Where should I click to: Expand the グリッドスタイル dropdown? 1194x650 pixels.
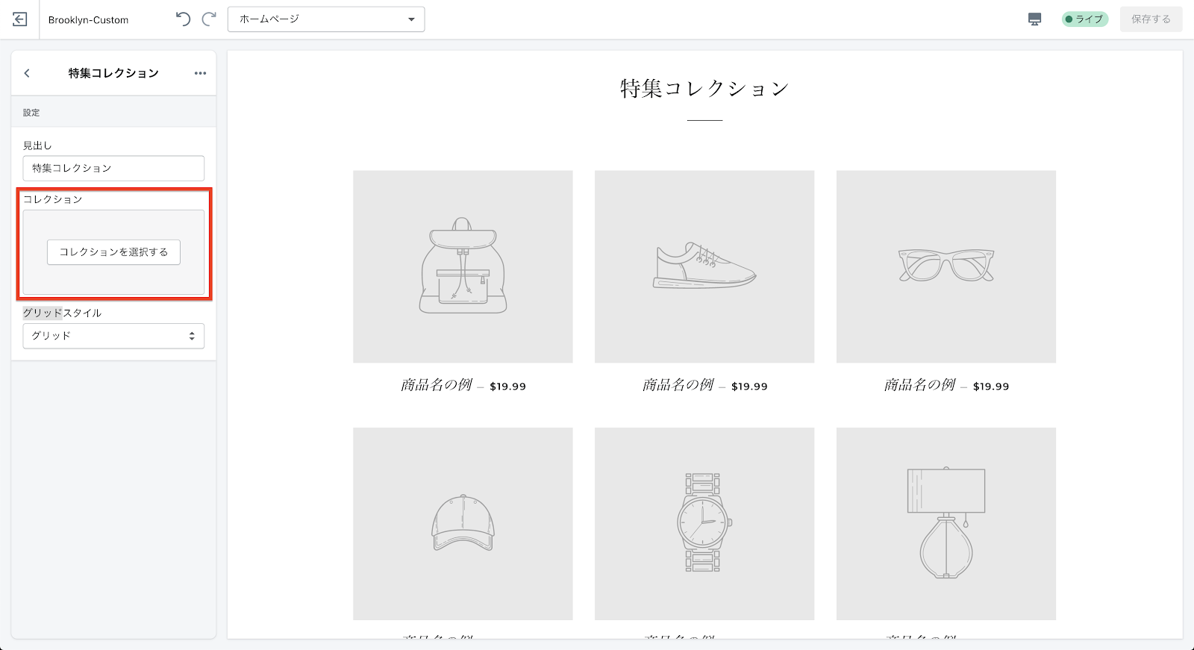113,336
